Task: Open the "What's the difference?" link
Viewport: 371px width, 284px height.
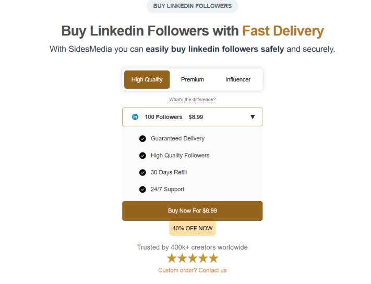Action: [192, 100]
